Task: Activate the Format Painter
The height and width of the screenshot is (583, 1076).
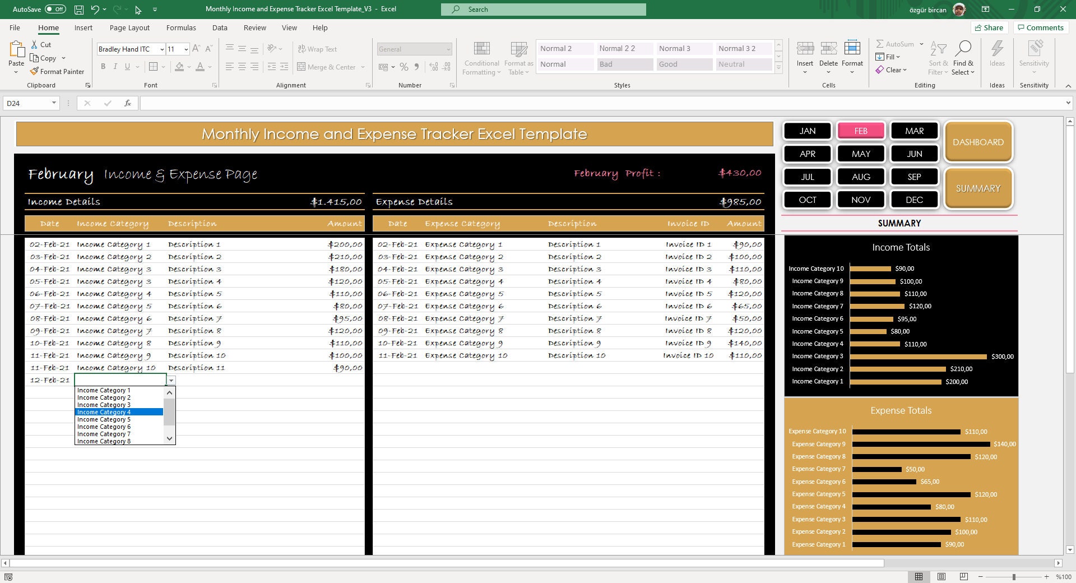Action: pyautogui.click(x=58, y=71)
